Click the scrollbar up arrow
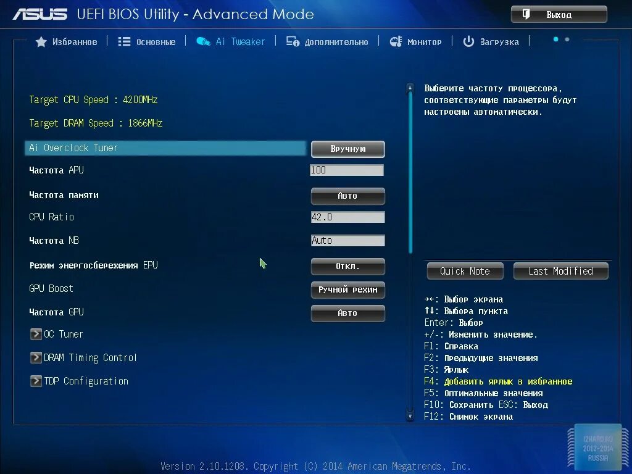Screen dimensions: 632x474 click(410, 87)
